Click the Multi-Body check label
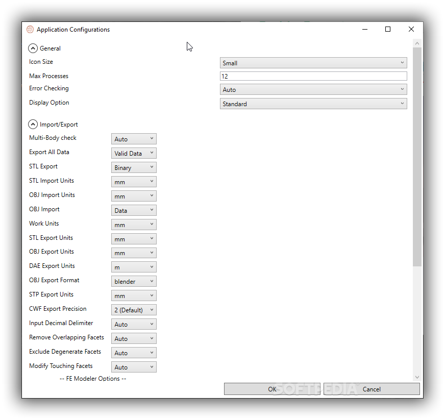This screenshot has width=445, height=420. (53, 138)
